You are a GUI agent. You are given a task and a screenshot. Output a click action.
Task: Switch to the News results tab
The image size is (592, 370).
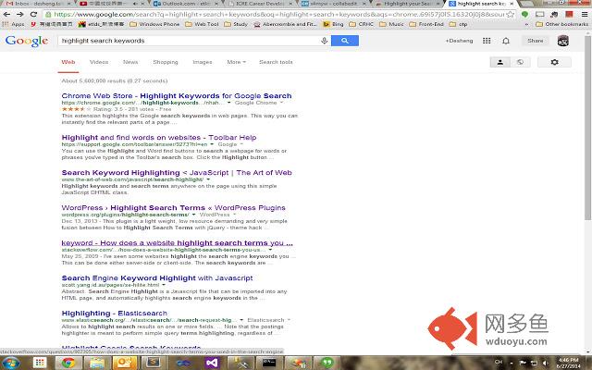pyautogui.click(x=130, y=62)
